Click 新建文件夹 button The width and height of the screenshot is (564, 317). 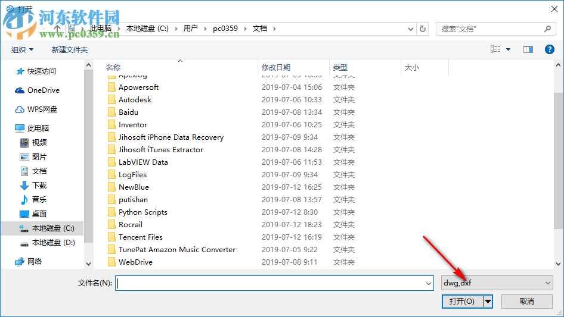pyautogui.click(x=69, y=49)
